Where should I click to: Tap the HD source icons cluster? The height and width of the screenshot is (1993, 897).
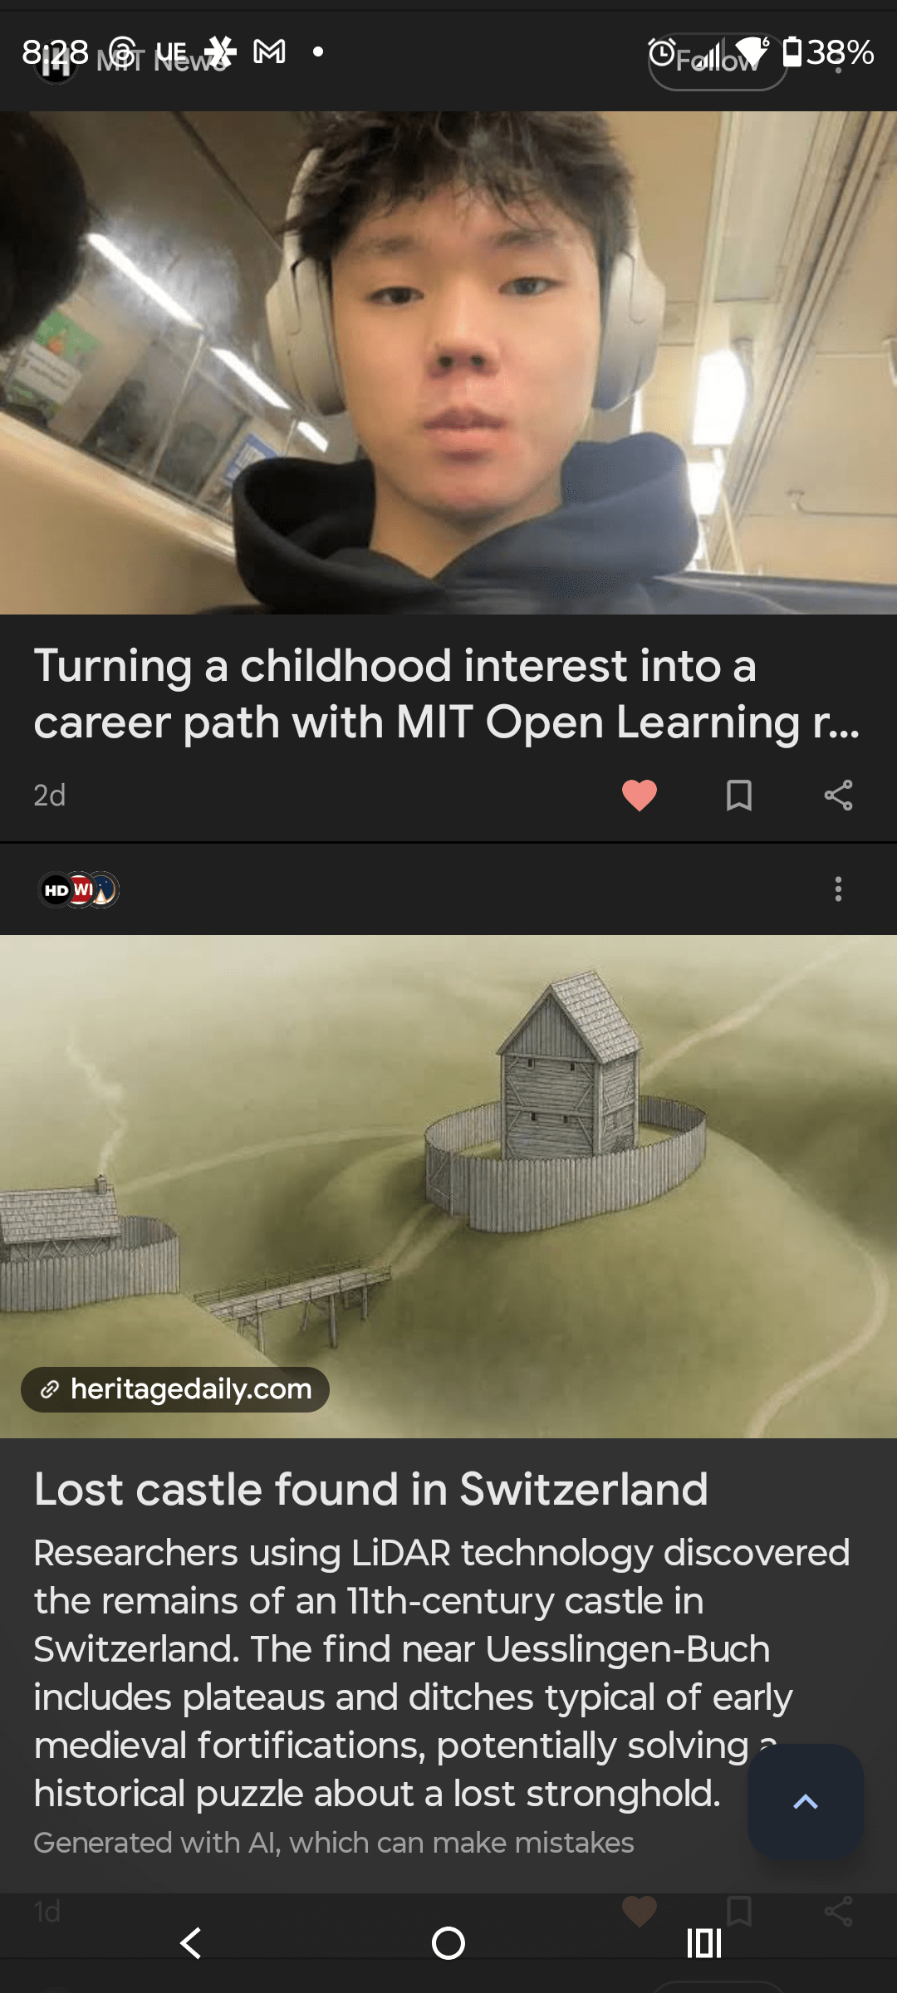79,890
